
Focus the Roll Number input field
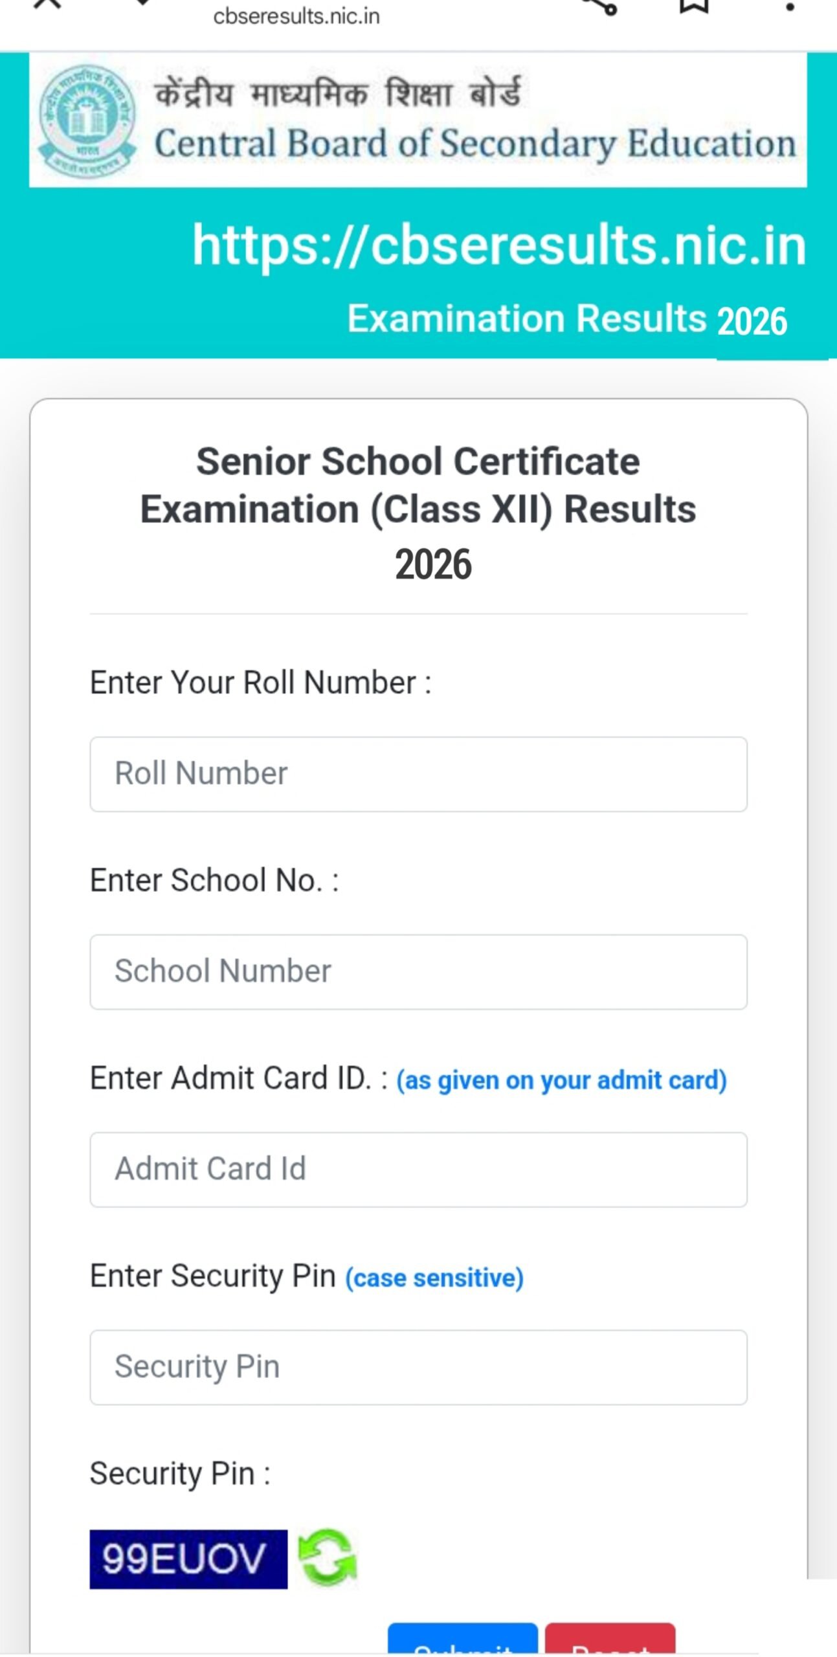pos(418,772)
